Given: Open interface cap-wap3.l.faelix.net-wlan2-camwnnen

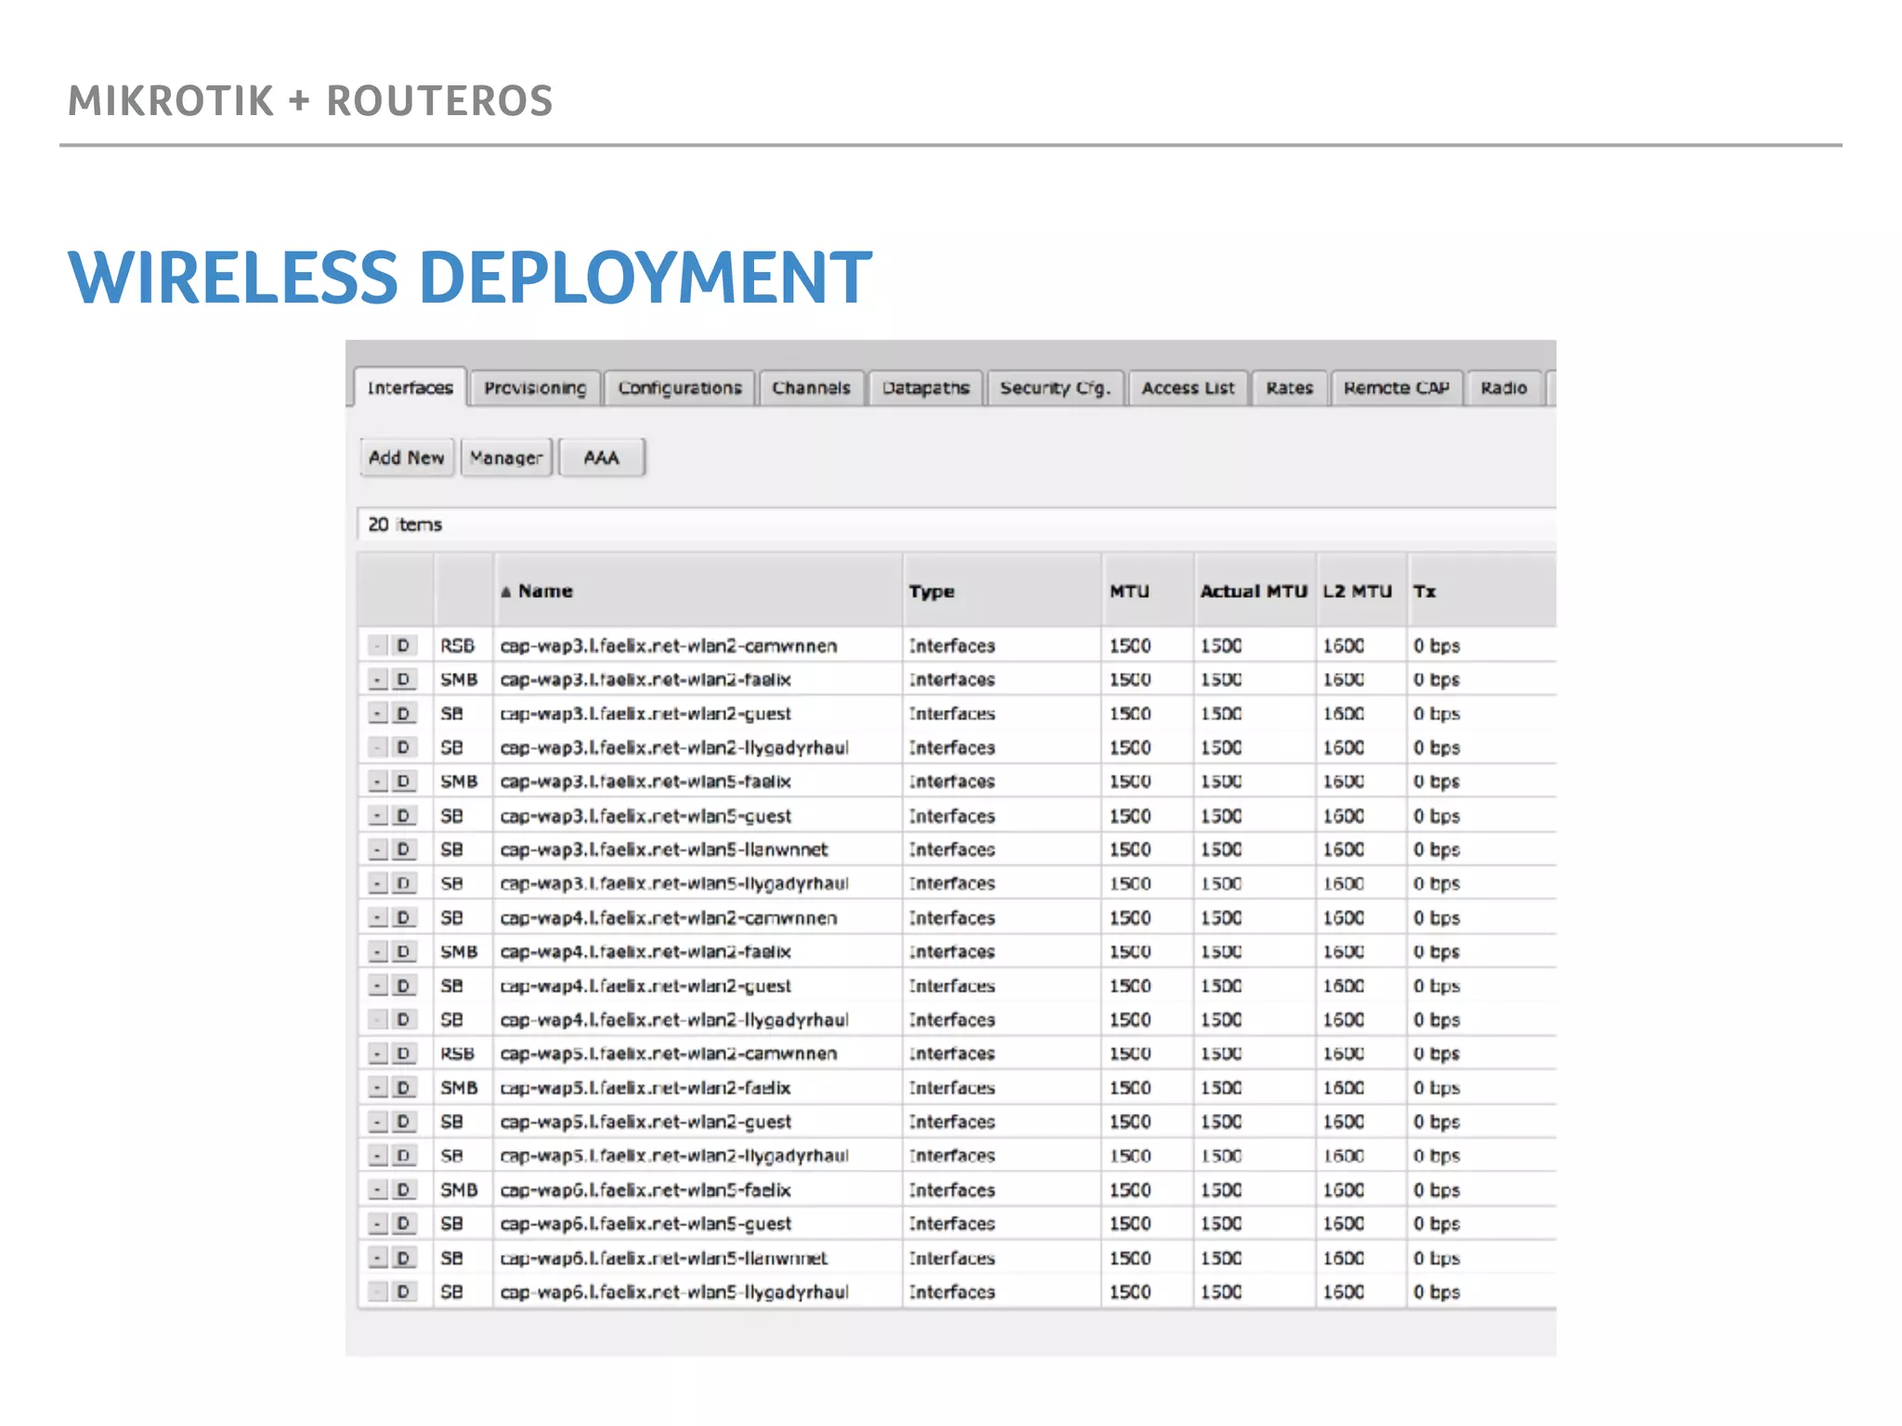Looking at the screenshot, I should coord(669,645).
